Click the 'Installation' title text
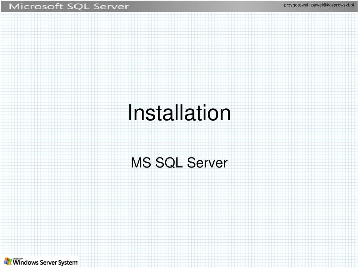This screenshot has width=358, height=268. coord(179,112)
